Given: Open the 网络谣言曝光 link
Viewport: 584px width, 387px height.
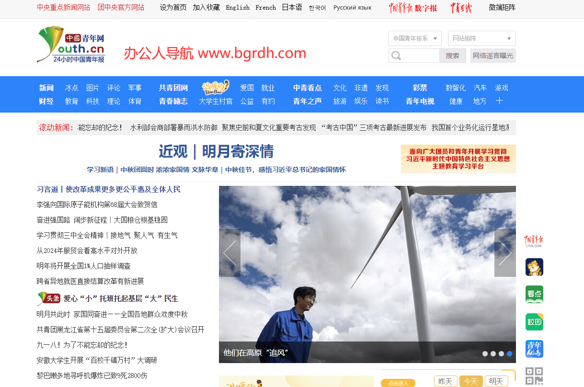Looking at the screenshot, I should pyautogui.click(x=492, y=56).
